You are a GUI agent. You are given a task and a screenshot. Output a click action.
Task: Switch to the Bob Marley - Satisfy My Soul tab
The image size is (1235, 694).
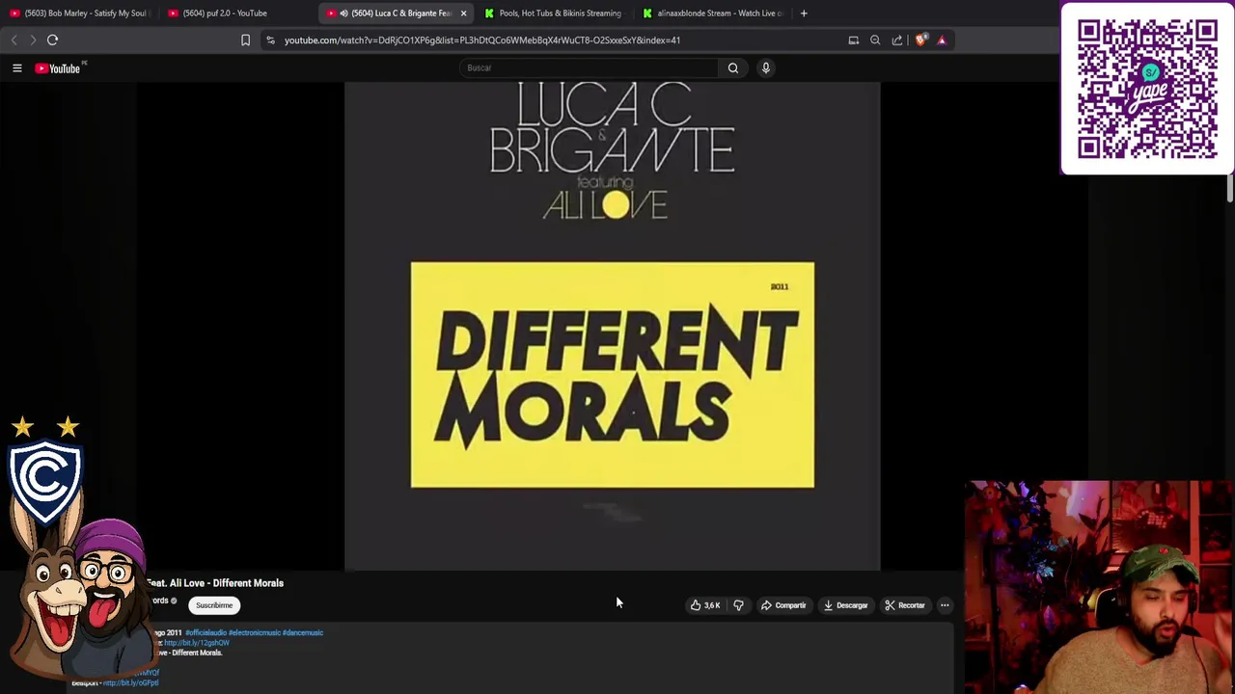(x=80, y=13)
